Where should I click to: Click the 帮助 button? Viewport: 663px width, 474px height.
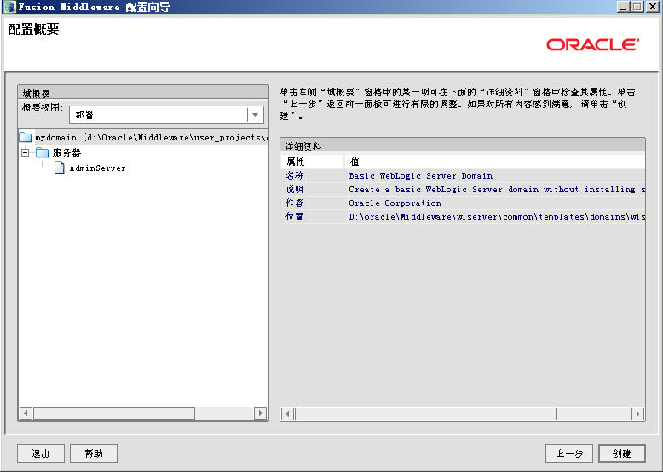[94, 454]
